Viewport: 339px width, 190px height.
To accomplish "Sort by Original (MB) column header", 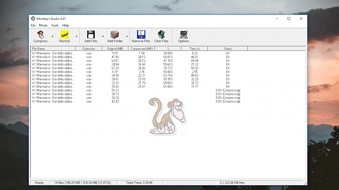I will click(x=115, y=49).
